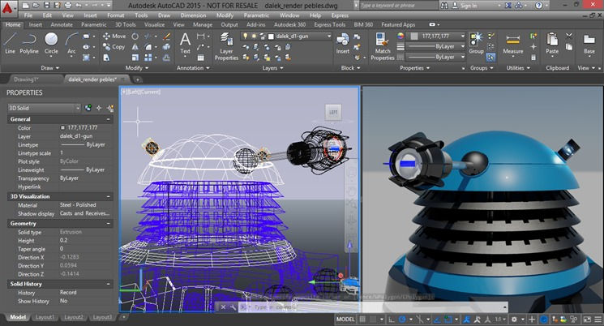604x326 pixels.
Task: Toggle the layer on/off lightbulb
Action: (245, 36)
